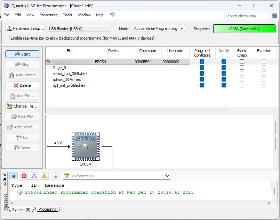
Task: Open the Mode dropdown showing Active Serial Programming
Action: (159, 28)
